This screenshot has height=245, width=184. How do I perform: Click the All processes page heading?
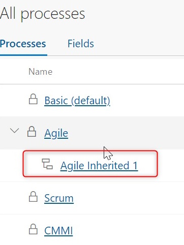click(42, 14)
